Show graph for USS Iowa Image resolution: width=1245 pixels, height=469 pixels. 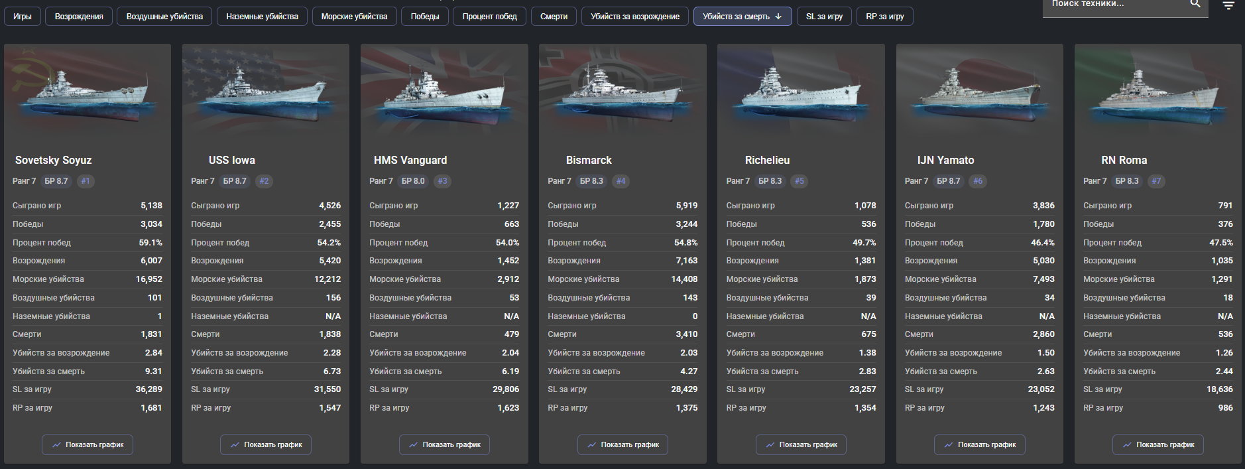point(266,444)
